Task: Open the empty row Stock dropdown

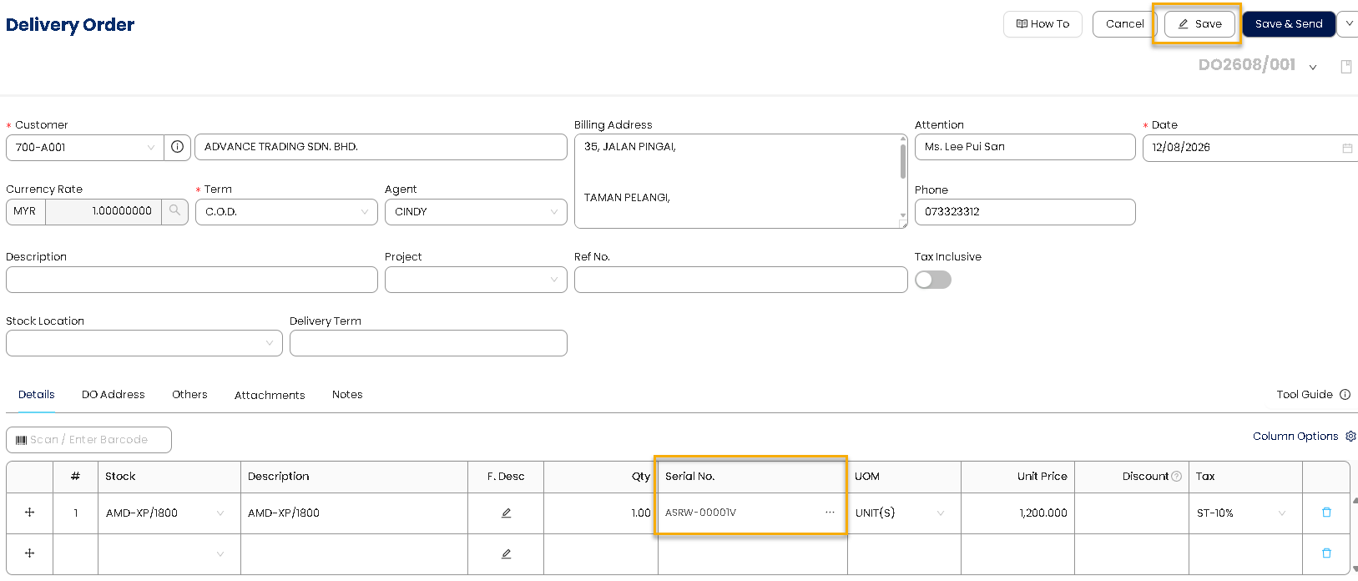Action: pos(220,554)
